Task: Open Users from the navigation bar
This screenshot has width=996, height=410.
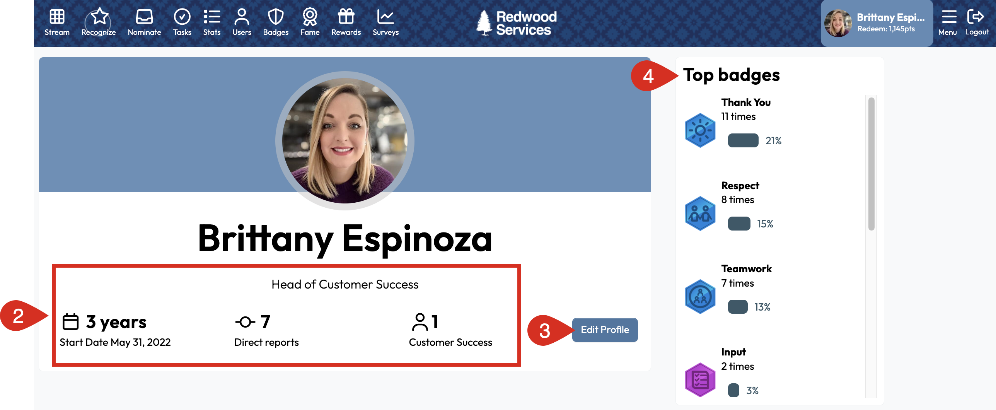Action: [242, 17]
